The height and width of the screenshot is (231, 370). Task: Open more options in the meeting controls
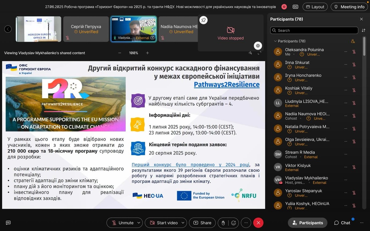point(246,223)
